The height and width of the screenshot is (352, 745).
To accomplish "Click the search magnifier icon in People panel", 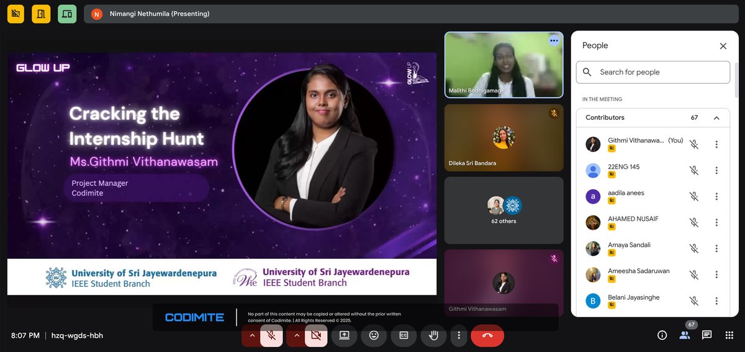I will tap(587, 72).
